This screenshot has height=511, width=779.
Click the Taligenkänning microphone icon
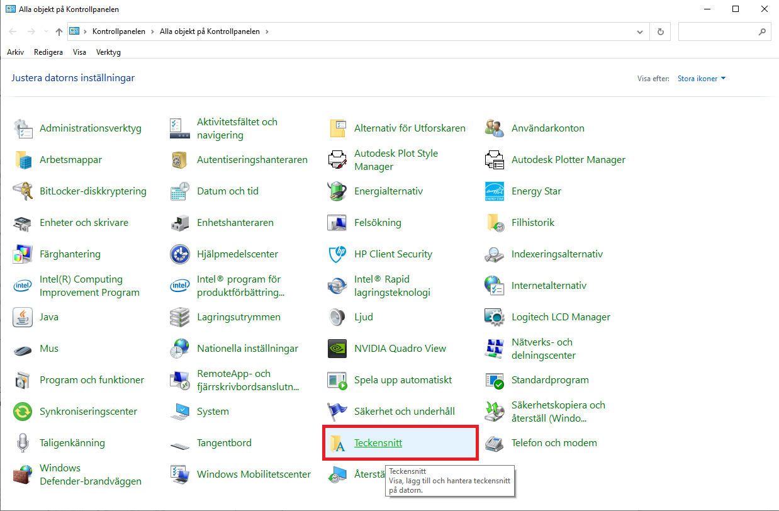click(23, 443)
